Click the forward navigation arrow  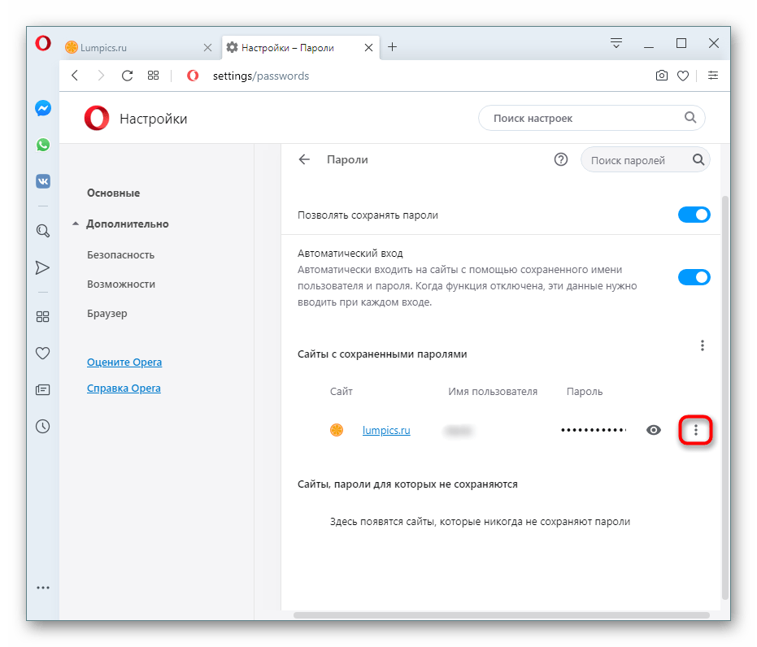[101, 76]
